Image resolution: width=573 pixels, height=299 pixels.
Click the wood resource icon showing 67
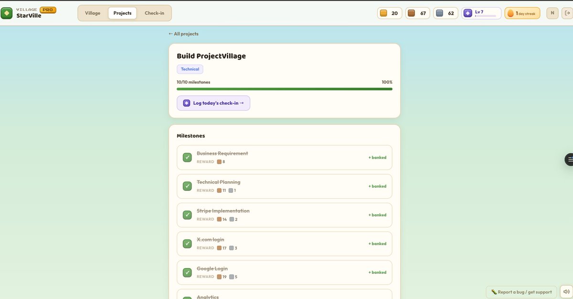tap(412, 13)
